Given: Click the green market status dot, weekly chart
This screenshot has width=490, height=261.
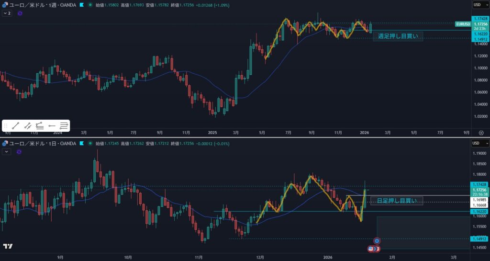Looking at the screenshot, I should point(90,5).
